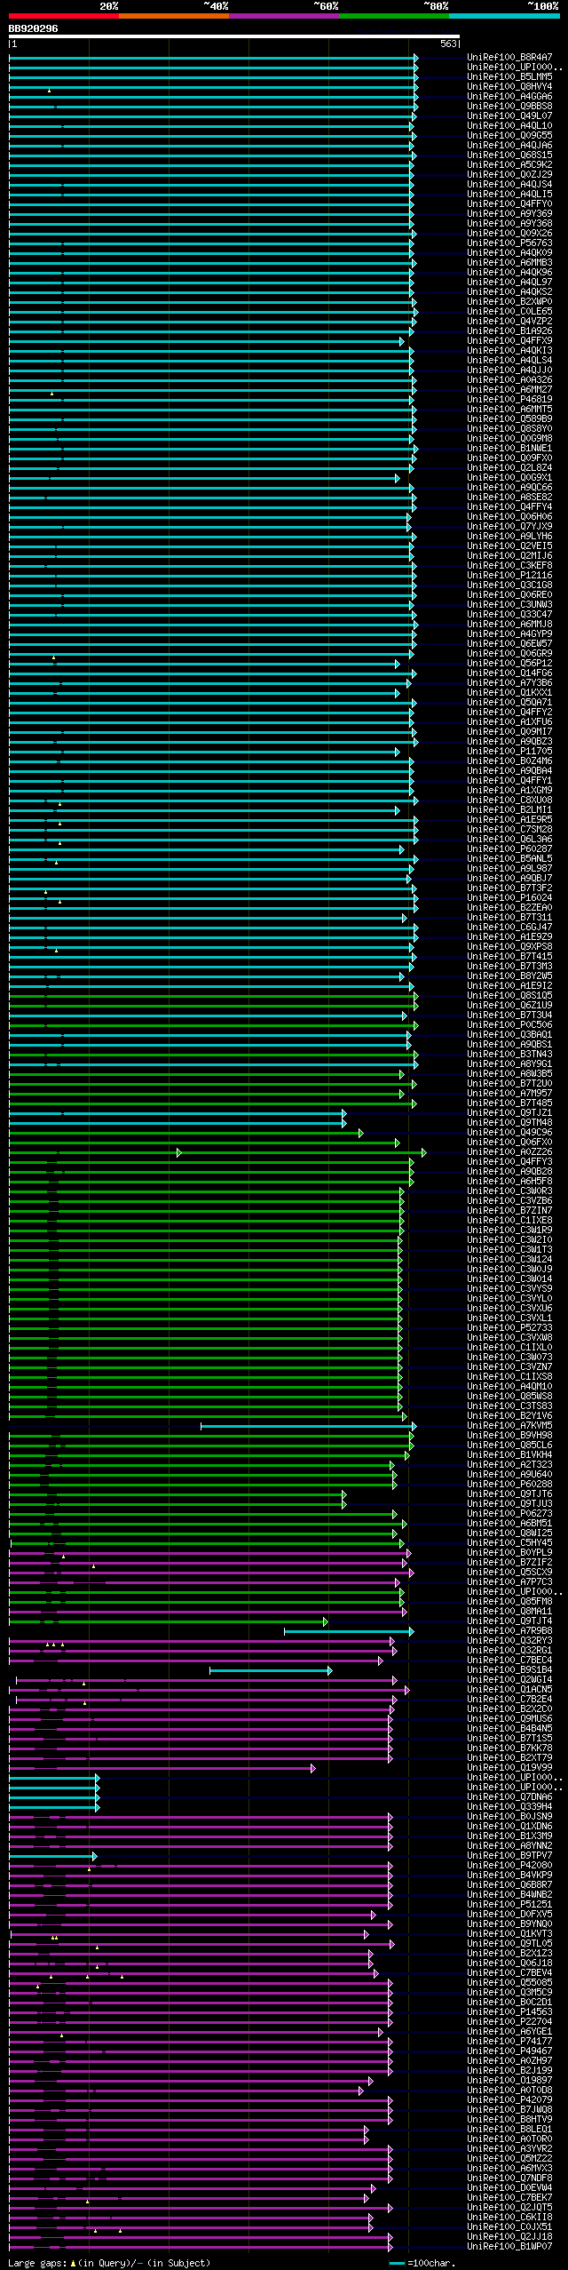The image size is (568, 2270).
Task: Select hit label UniRef100_A4QKS2
Action: [509, 292]
